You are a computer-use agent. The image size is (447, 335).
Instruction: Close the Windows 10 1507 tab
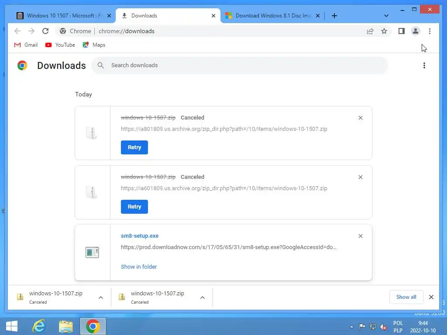tap(109, 16)
